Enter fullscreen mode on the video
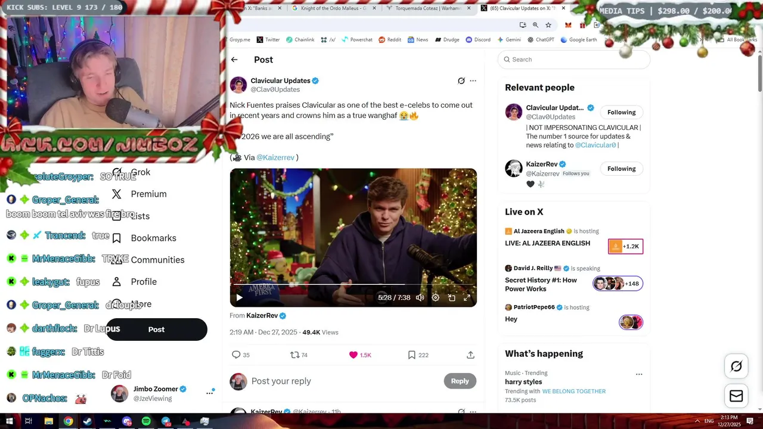Screen dimensions: 763x429 (467, 297)
